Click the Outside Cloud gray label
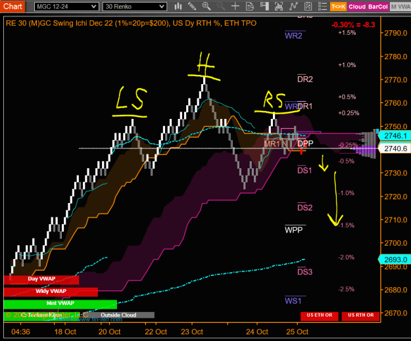Image resolution: width=411 pixels, height=341 pixels. pyautogui.click(x=118, y=315)
